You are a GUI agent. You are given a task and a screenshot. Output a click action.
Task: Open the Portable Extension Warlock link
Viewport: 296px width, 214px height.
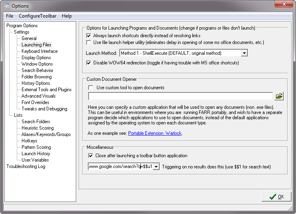[x=155, y=133]
